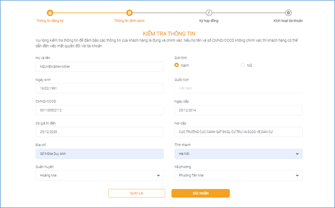Select the Nam gender radio button
Screen dimensions: 335x208
pos(177,65)
